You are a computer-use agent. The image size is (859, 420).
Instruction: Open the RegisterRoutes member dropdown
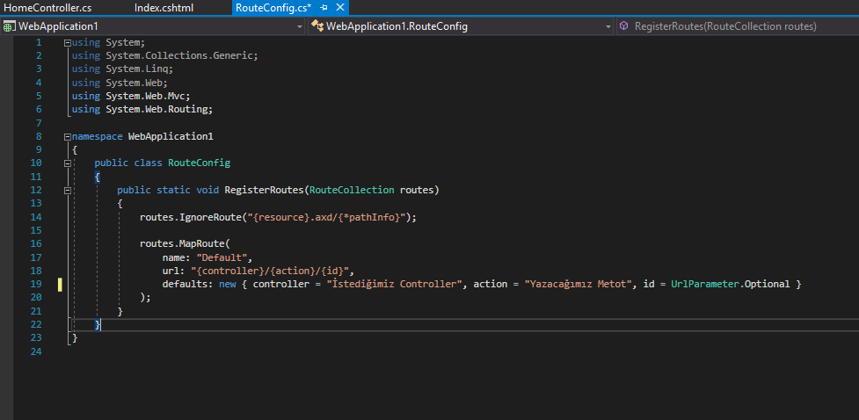(x=738, y=26)
